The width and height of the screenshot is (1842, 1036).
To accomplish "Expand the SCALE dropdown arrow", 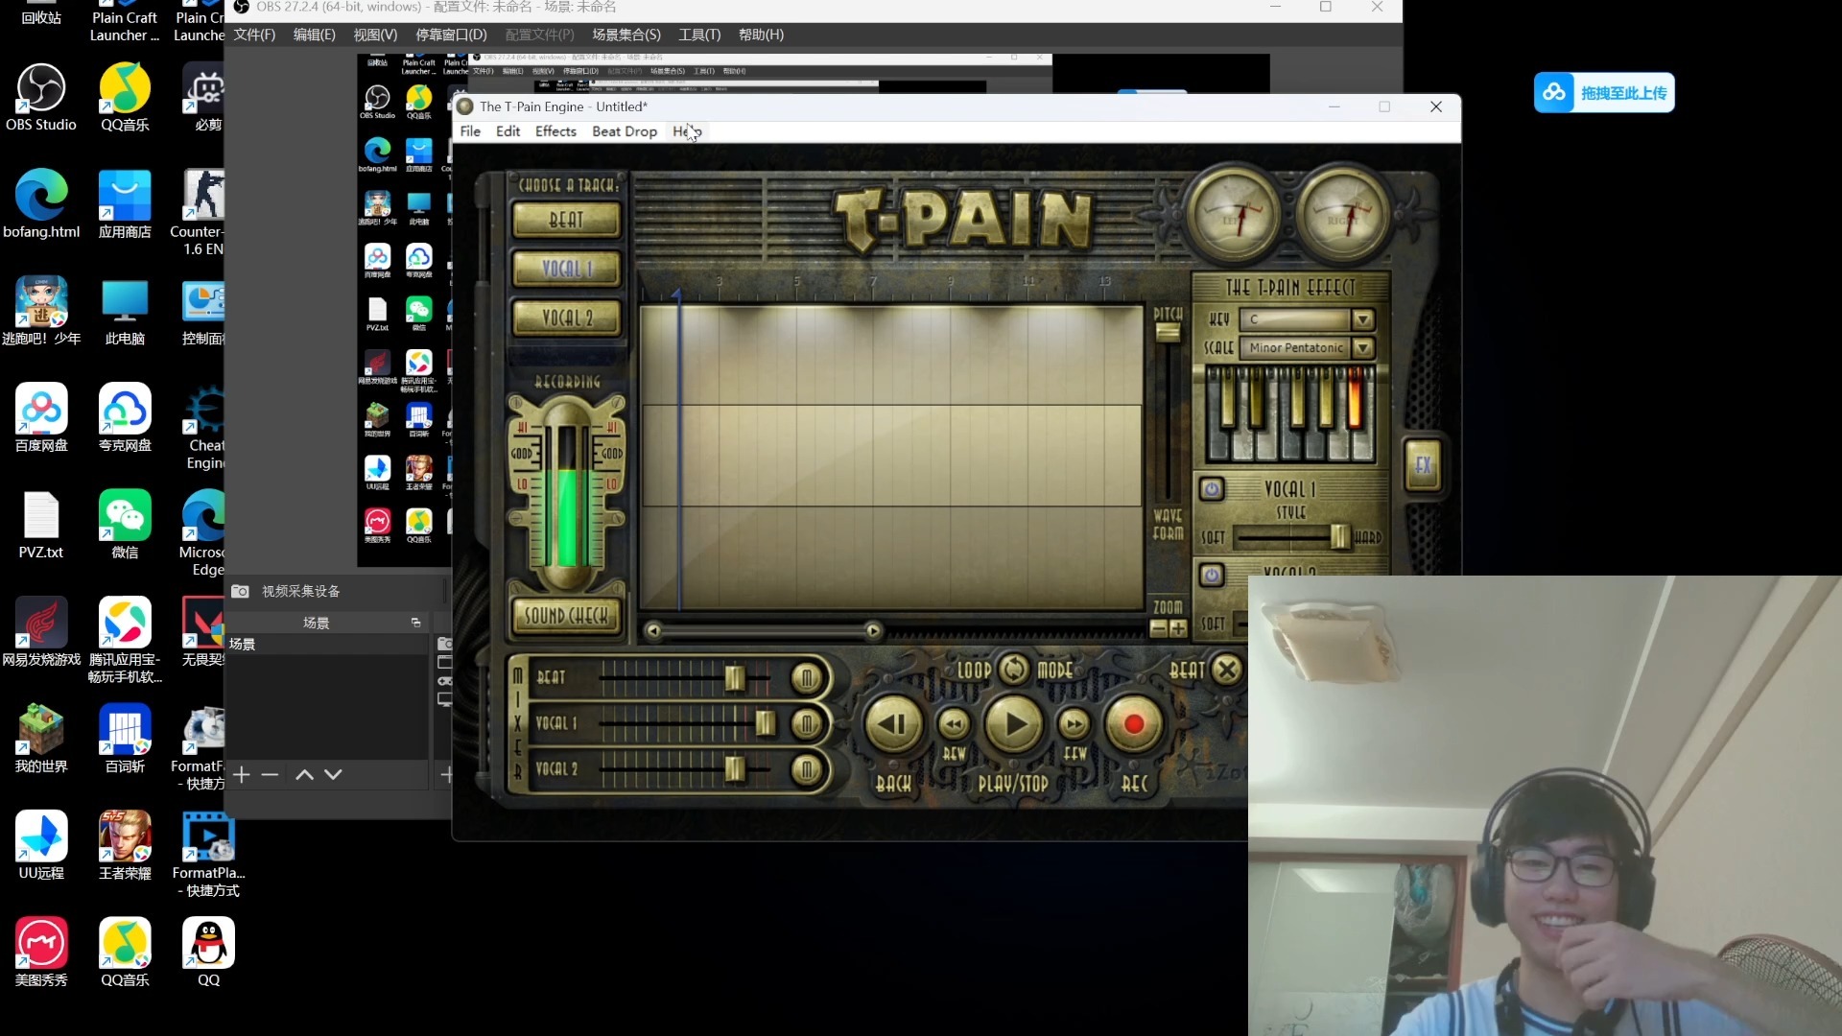I will pos(1362,347).
